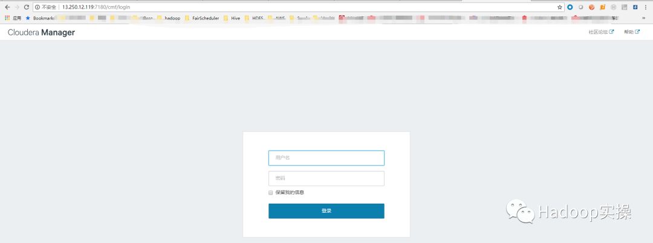Screen dimensions: 653x243
Task: Open the 社区论坛 community forum link
Action: 601,32
